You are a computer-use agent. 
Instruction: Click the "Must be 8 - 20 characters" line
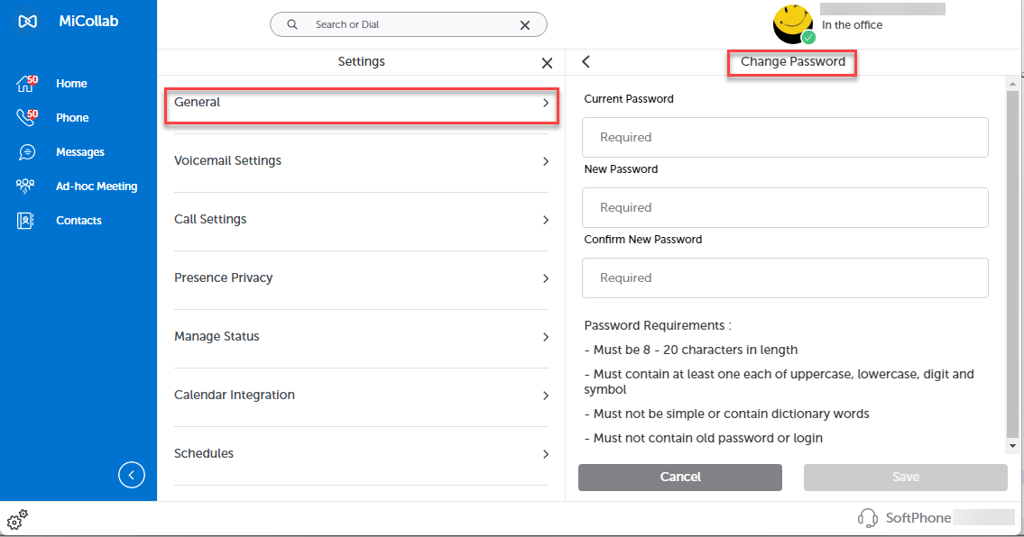[x=691, y=350]
